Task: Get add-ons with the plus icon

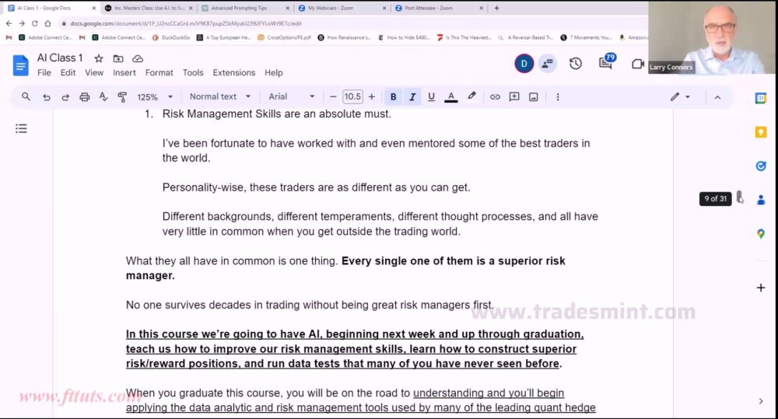Action: (761, 288)
